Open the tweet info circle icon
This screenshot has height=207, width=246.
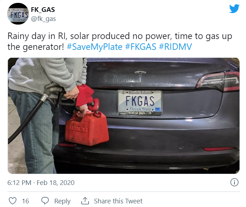(x=234, y=182)
